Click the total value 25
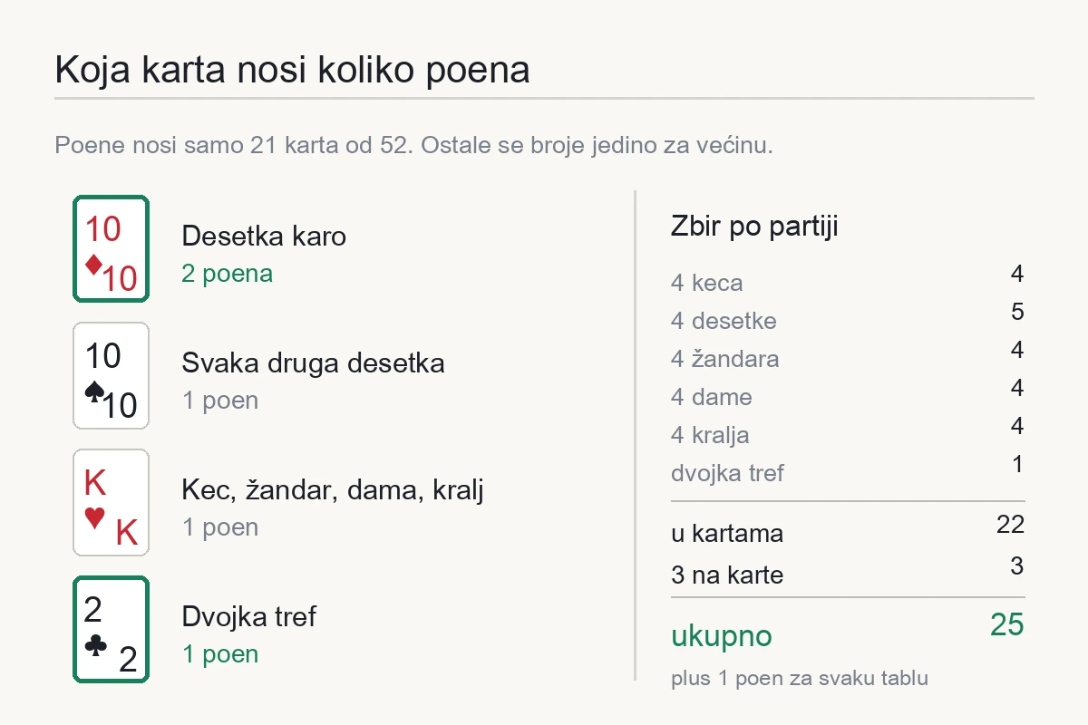This screenshot has width=1088, height=725. [1006, 625]
